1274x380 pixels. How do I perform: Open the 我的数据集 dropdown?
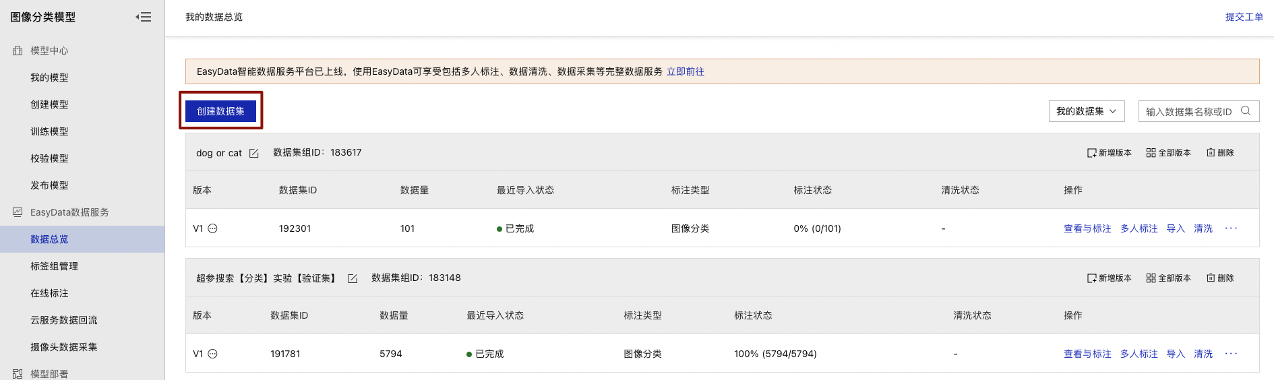click(x=1087, y=111)
